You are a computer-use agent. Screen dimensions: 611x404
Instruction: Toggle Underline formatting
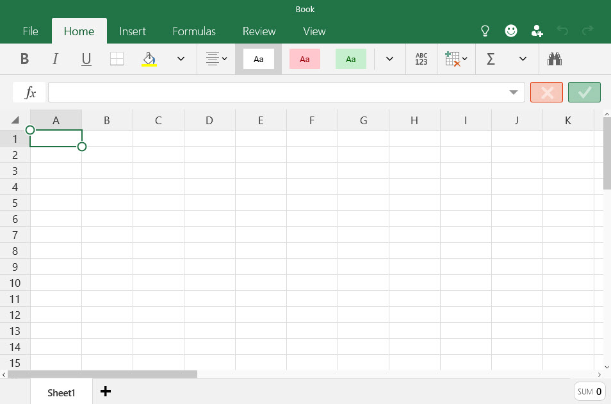pyautogui.click(x=86, y=59)
